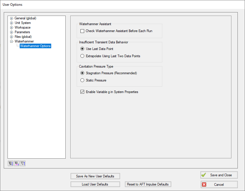Click the User Options window title
Viewport: 245px width, 191px height.
(x=12, y=5)
